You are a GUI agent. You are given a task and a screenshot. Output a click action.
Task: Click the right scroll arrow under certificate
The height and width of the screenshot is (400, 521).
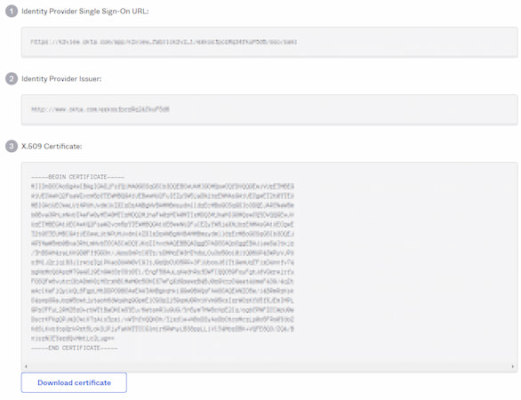[x=513, y=366]
